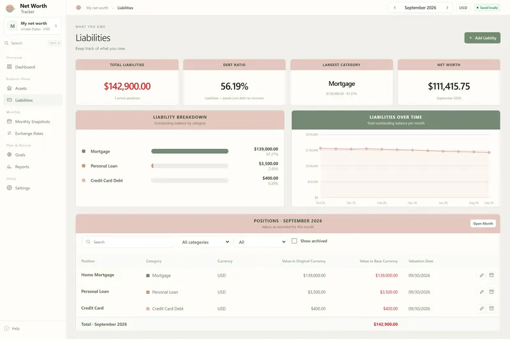
Task: Click the positions search magnifier icon
Action: (88, 242)
